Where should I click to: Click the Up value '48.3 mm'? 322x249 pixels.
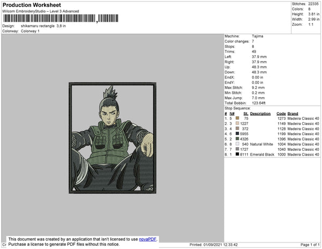[259, 67]
